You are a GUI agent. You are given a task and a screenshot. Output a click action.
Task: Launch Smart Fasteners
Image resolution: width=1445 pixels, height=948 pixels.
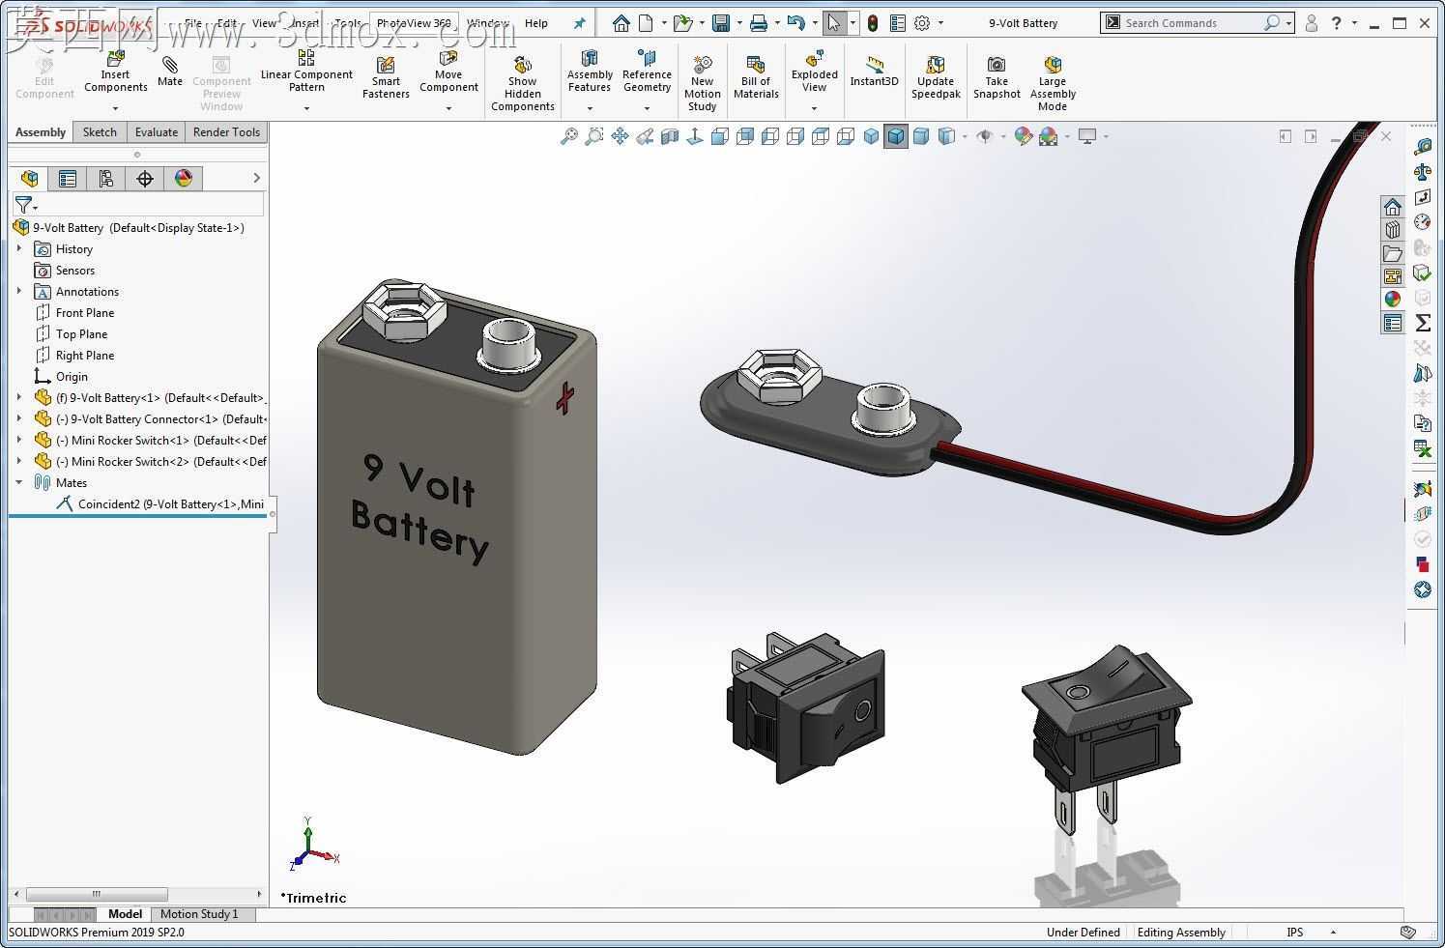click(386, 77)
